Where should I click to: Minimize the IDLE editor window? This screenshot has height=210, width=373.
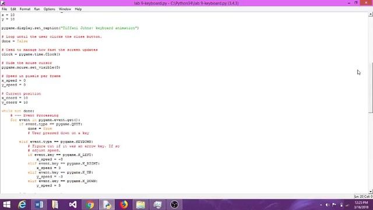click(x=349, y=3)
